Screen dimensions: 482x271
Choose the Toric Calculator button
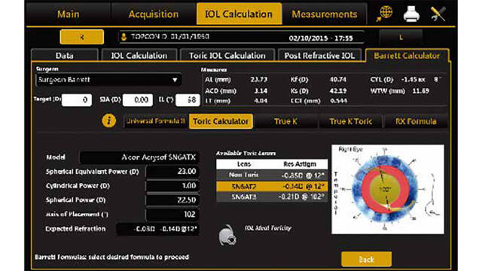pyautogui.click(x=221, y=121)
